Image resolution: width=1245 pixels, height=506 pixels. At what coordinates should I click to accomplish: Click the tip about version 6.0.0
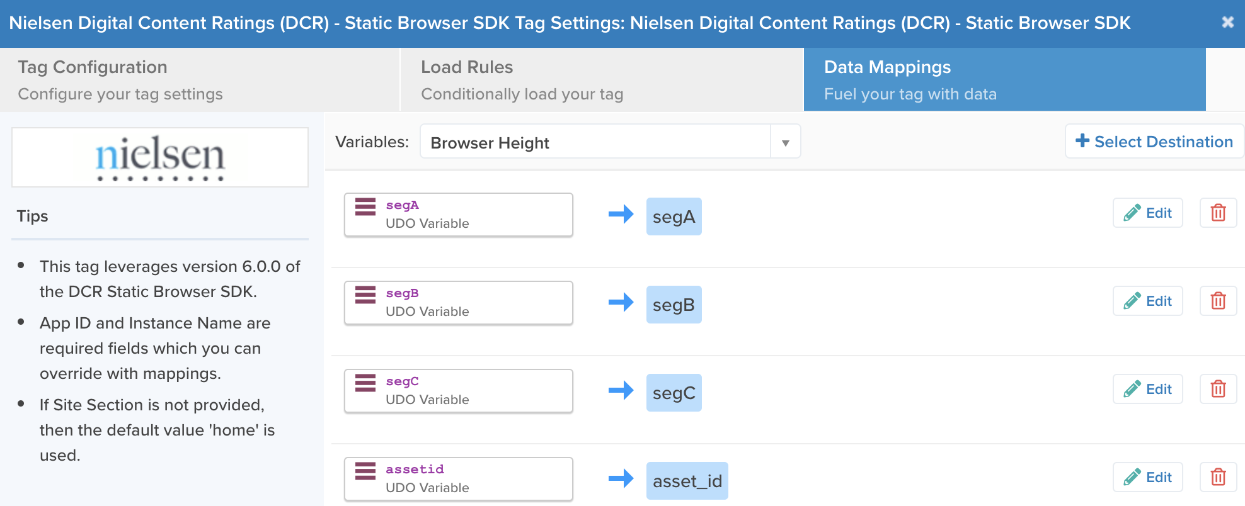click(x=169, y=279)
